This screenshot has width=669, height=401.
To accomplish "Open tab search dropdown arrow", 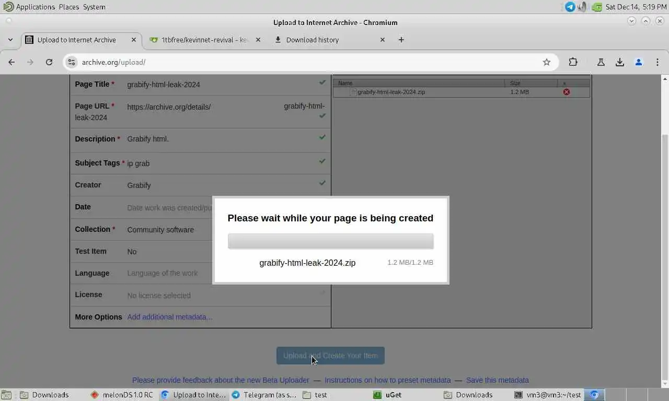I will [10, 40].
